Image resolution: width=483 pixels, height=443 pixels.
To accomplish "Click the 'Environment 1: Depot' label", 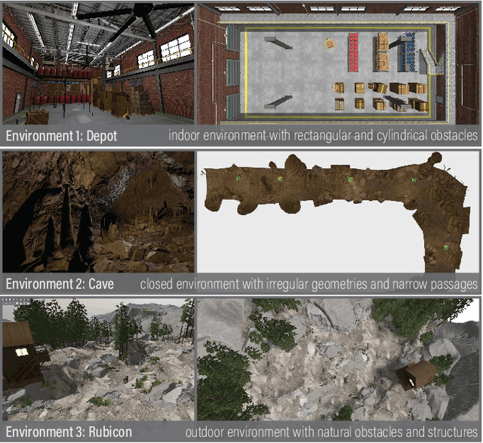I will (x=61, y=136).
